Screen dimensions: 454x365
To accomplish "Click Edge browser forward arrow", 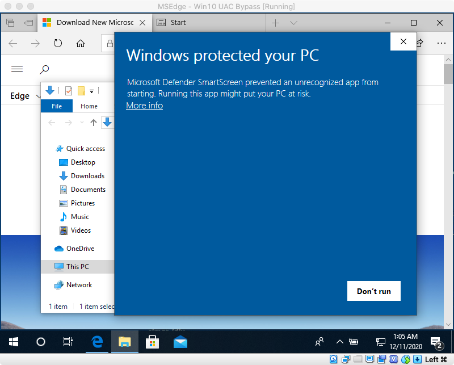I will click(x=35, y=44).
